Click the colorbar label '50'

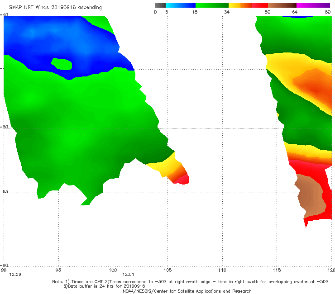(x=268, y=12)
